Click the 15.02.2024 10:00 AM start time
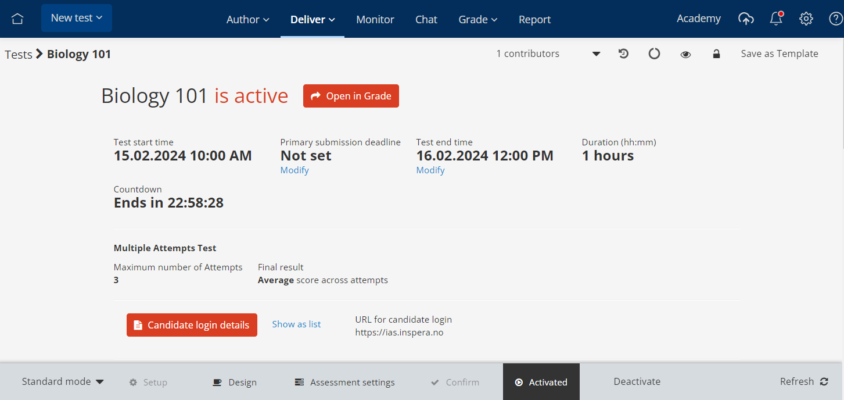844x400 pixels. (x=183, y=156)
